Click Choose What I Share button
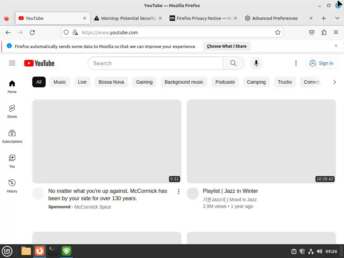 [x=227, y=46]
